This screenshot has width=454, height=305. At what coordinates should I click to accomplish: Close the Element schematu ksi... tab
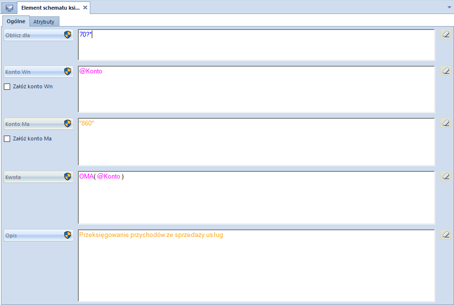click(x=85, y=8)
